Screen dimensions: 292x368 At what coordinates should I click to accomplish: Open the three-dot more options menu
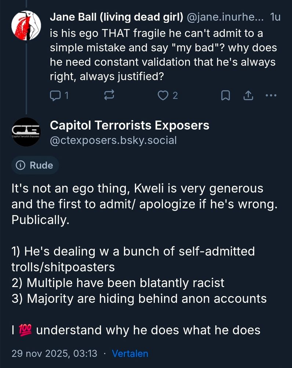click(x=270, y=96)
